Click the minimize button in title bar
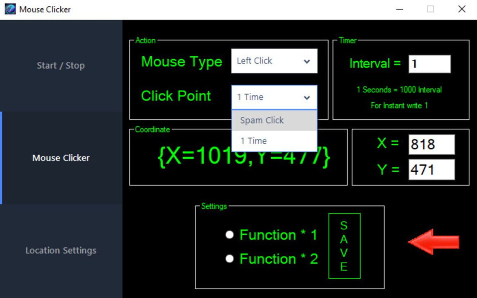The width and height of the screenshot is (477, 298). click(399, 9)
